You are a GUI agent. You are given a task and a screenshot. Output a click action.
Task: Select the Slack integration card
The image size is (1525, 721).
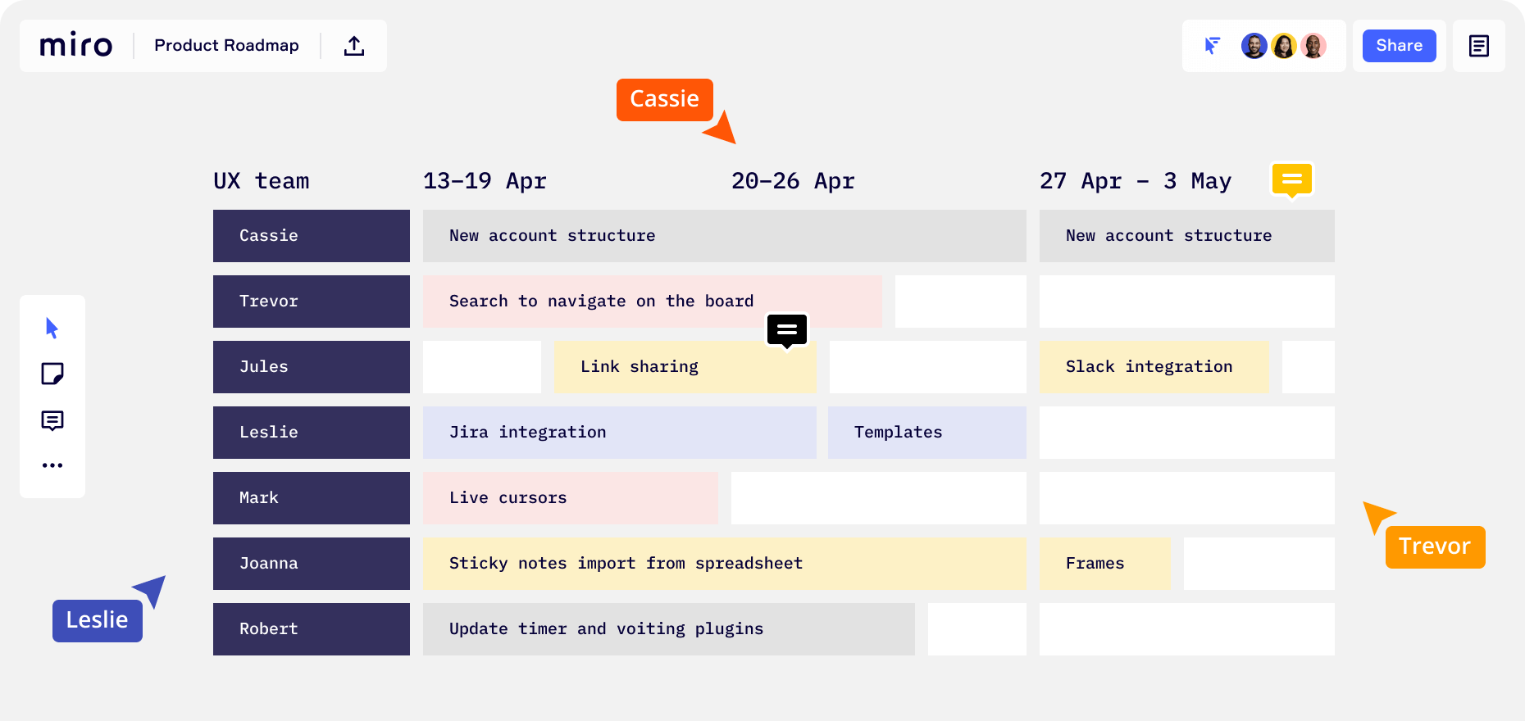click(1154, 367)
